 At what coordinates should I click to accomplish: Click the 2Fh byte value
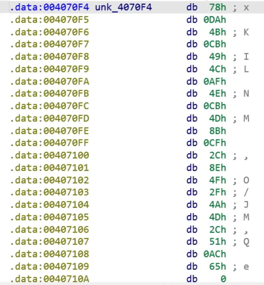pos(218,192)
